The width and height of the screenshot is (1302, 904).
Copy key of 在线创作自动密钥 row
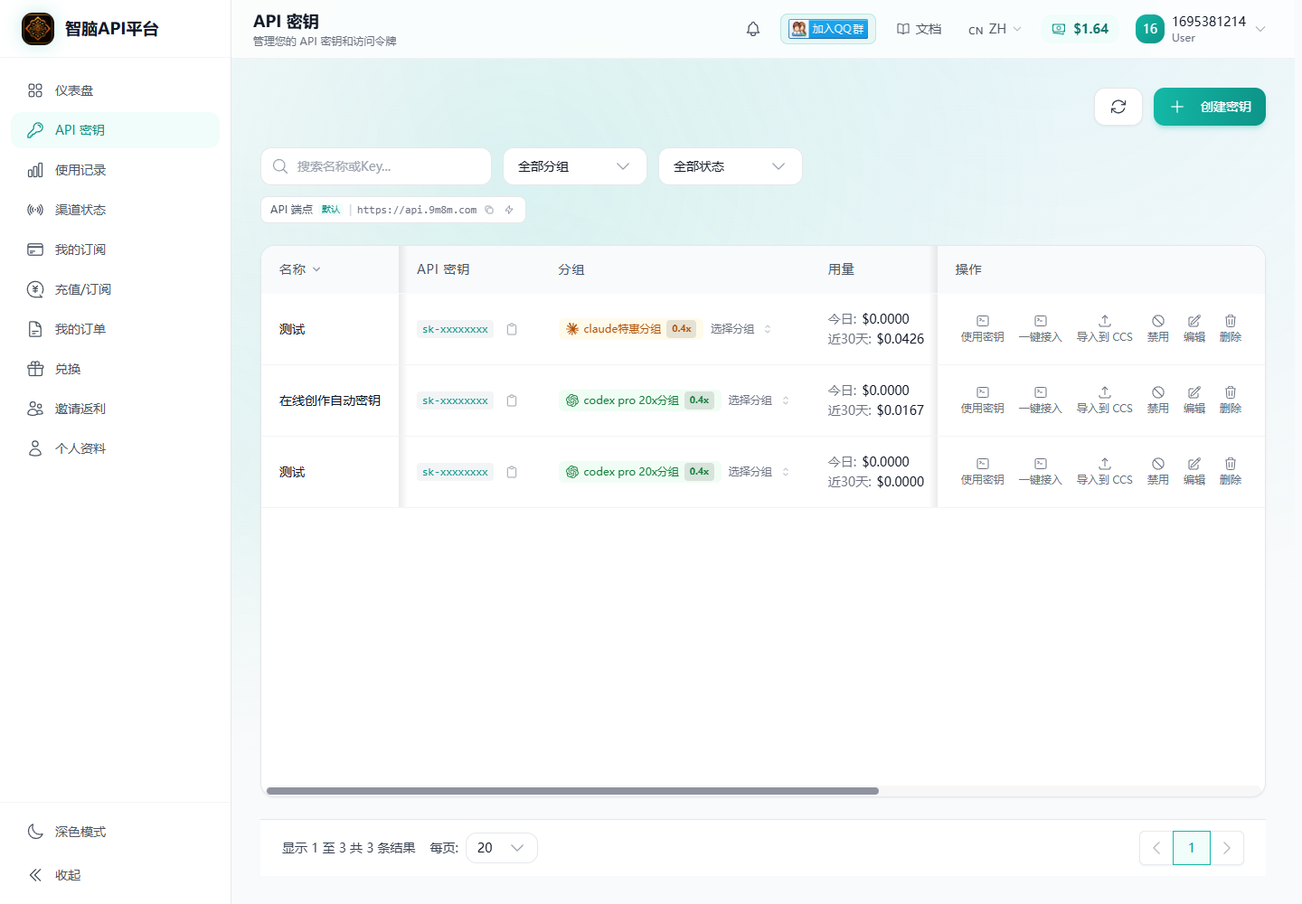click(x=512, y=400)
